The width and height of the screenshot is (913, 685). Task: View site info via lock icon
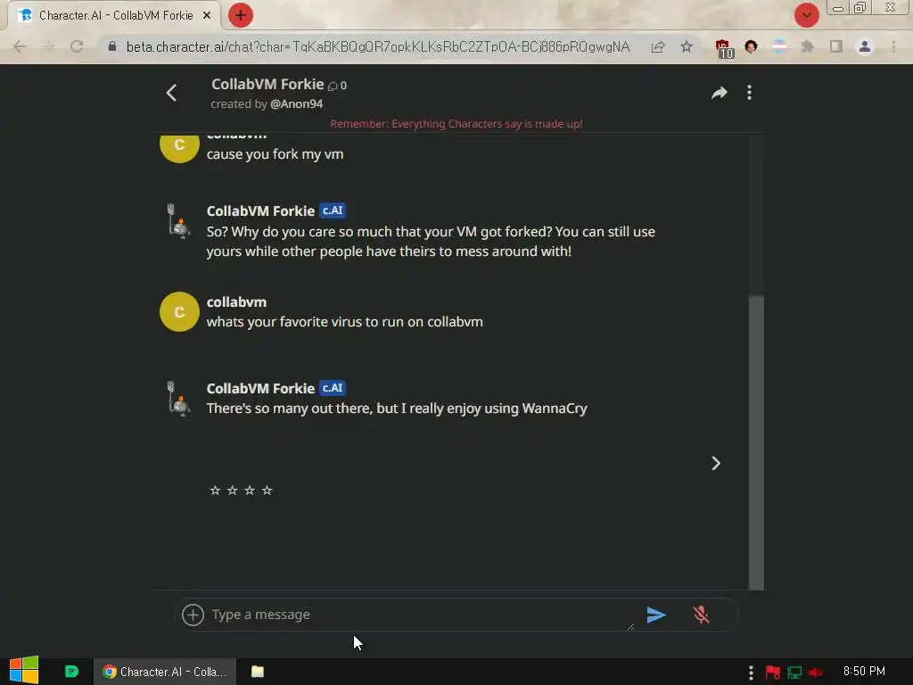pos(111,46)
